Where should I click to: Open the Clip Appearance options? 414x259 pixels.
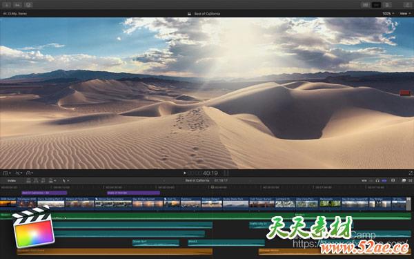pyautogui.click(x=393, y=180)
